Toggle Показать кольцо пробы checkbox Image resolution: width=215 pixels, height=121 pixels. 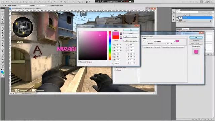pos(49,5)
